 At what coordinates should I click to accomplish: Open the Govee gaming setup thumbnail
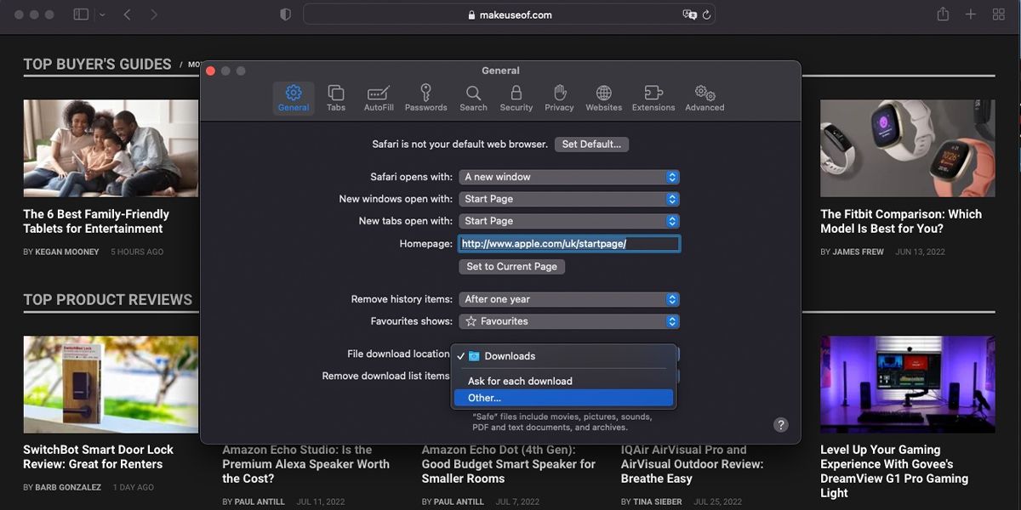tap(908, 384)
